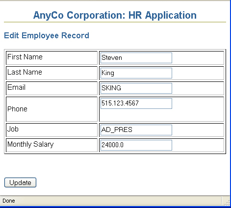Click blank area right of AD_PRES field
The width and height of the screenshot is (231, 208).
click(x=198, y=130)
